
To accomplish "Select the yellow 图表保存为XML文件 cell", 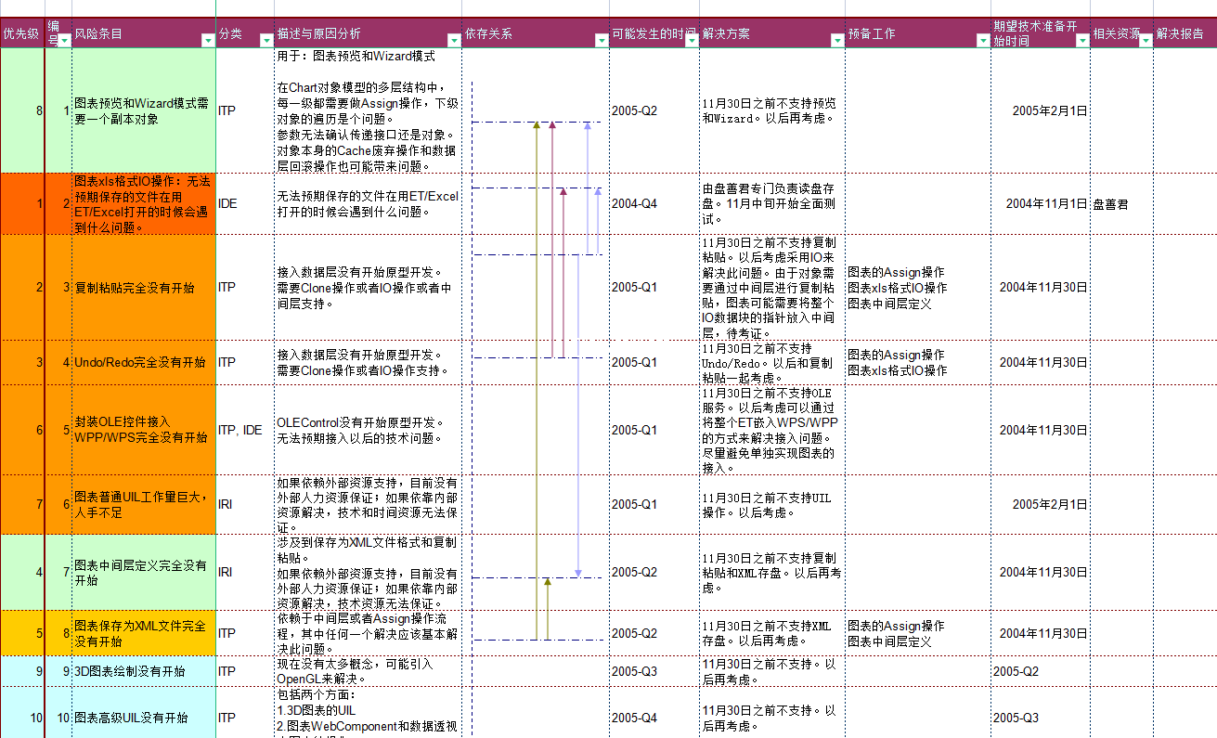I will tap(143, 633).
